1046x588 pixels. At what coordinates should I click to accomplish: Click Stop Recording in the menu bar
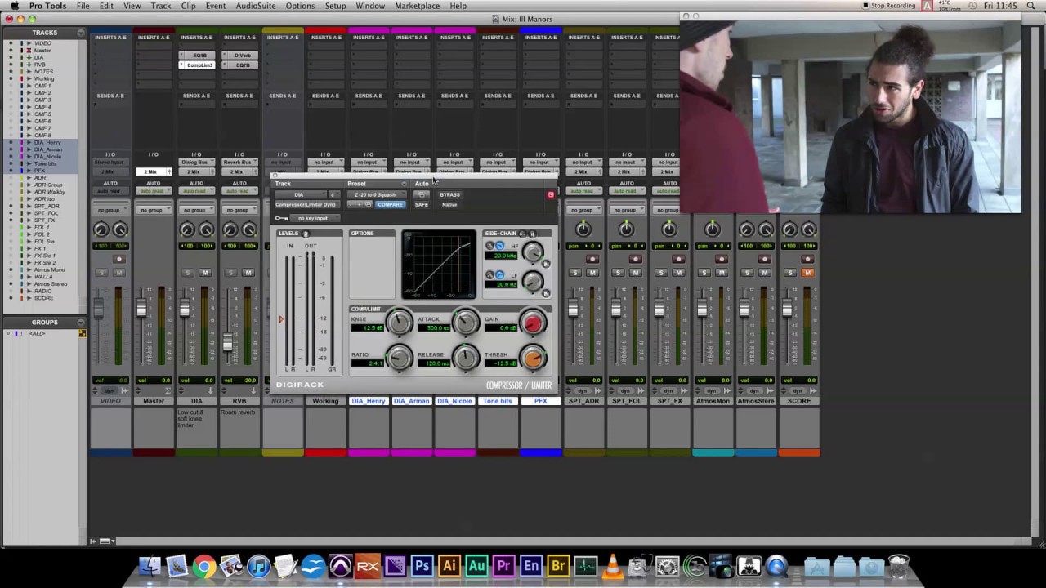[888, 6]
